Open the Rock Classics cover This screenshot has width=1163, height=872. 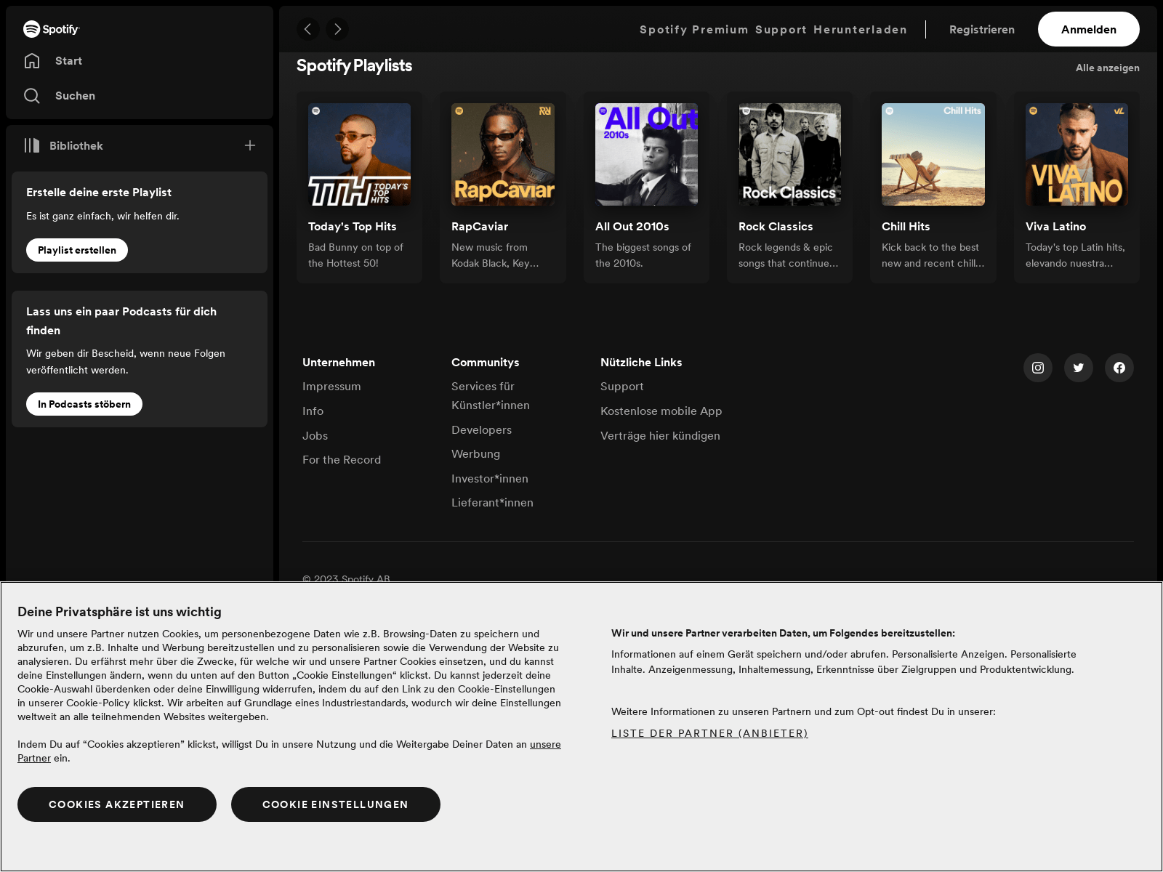pyautogui.click(x=789, y=154)
